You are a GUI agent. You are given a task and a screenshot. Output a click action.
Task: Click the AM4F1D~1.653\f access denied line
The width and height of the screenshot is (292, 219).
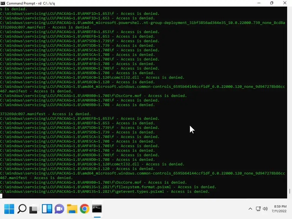80,14
